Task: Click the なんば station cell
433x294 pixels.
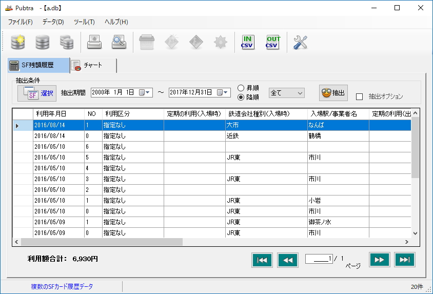Action: pos(338,125)
